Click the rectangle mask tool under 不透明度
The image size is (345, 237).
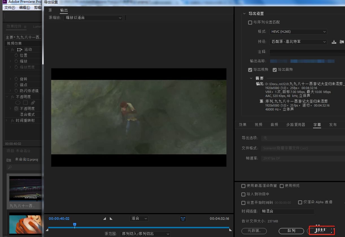click(x=25, y=103)
